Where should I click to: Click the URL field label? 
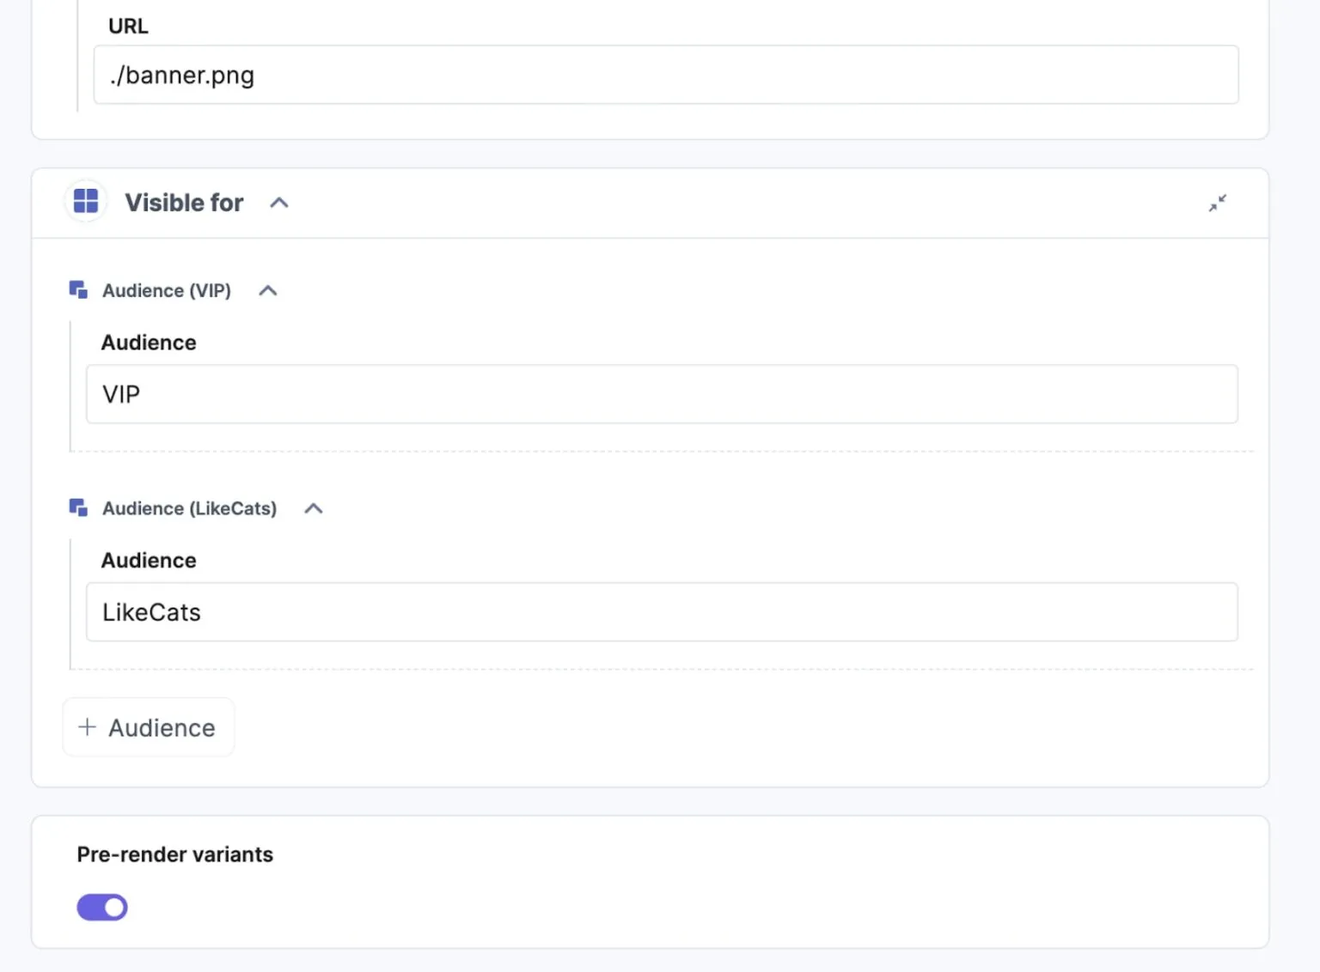coord(127,26)
